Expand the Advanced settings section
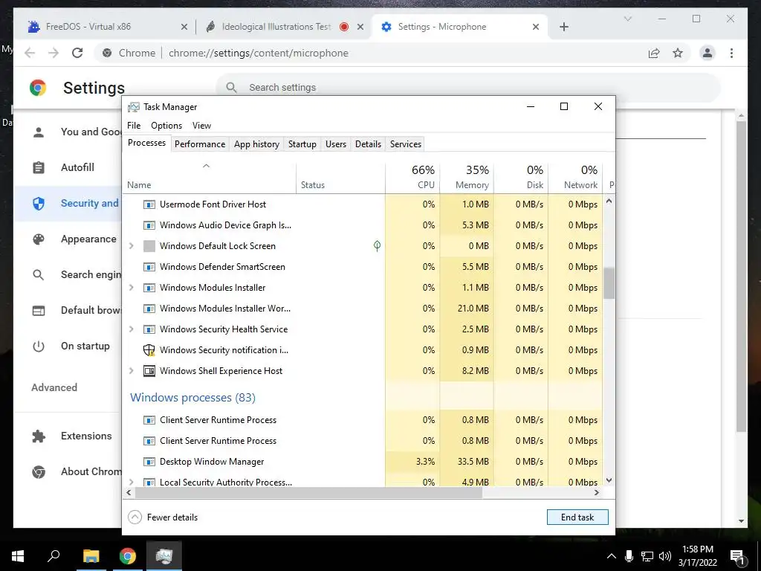This screenshot has height=571, width=761. coord(54,387)
